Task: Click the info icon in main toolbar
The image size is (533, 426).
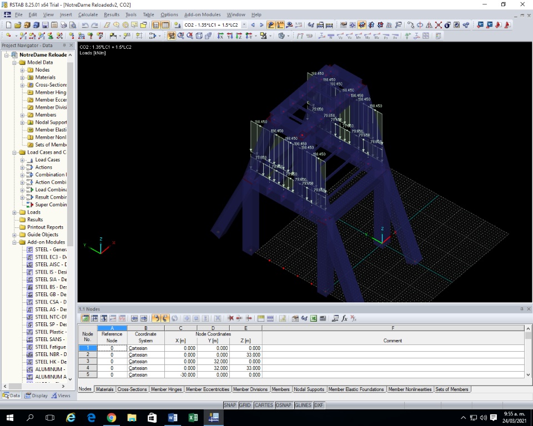Action: coord(447,25)
